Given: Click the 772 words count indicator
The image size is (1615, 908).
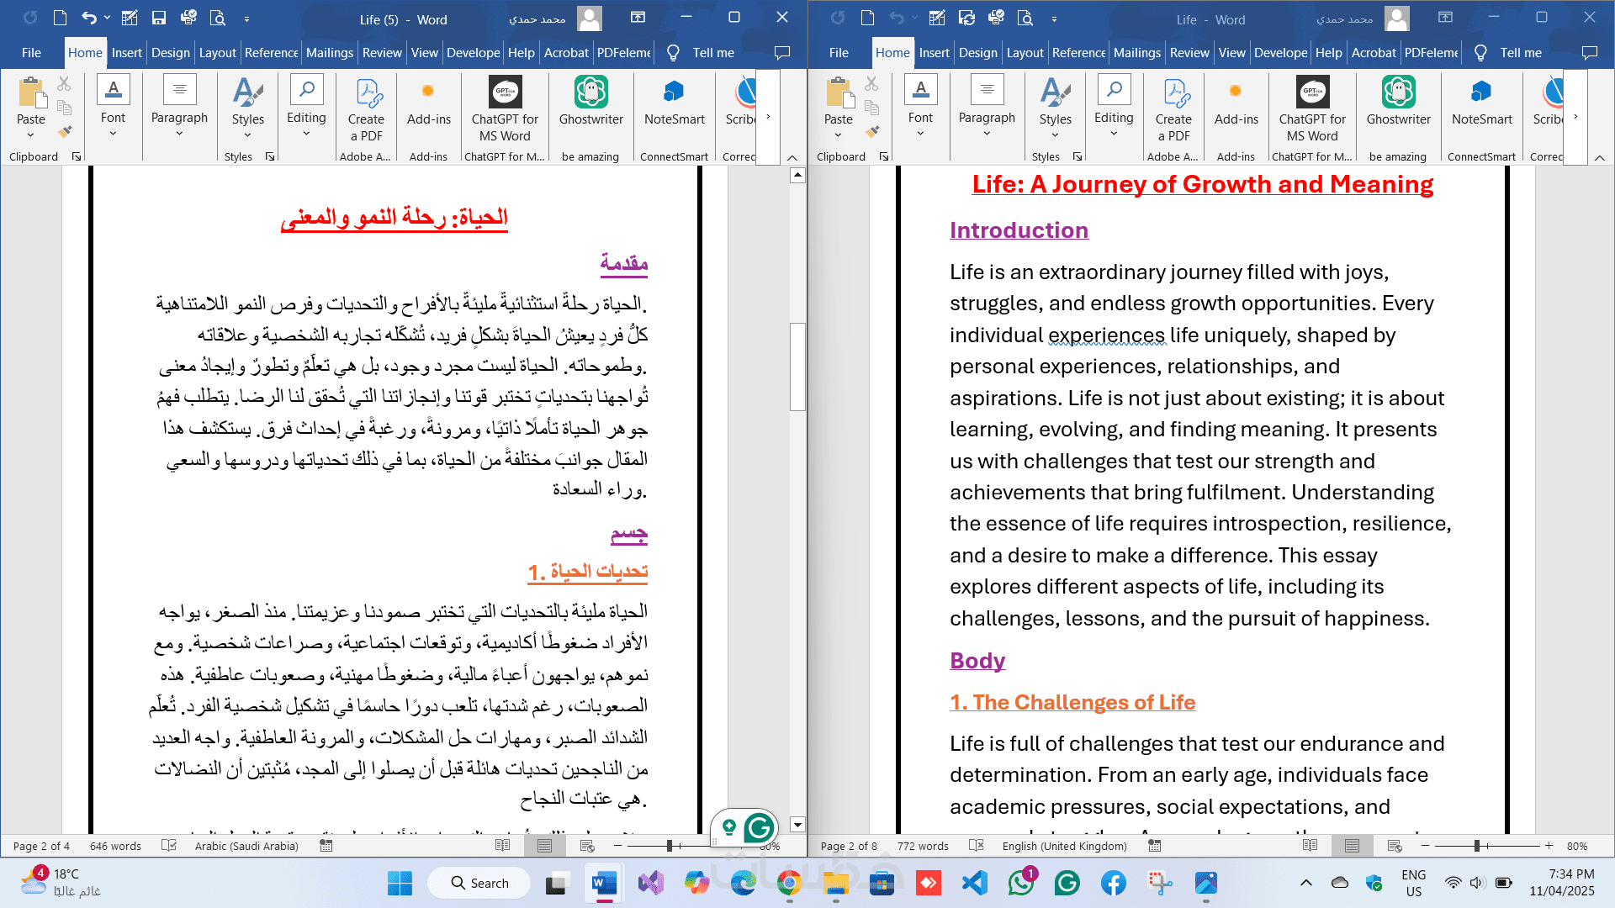Looking at the screenshot, I should click(922, 846).
